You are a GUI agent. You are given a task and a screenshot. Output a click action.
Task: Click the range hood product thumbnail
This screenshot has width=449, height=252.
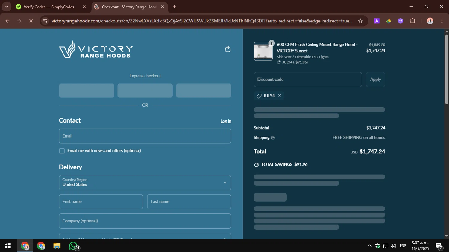pyautogui.click(x=263, y=51)
